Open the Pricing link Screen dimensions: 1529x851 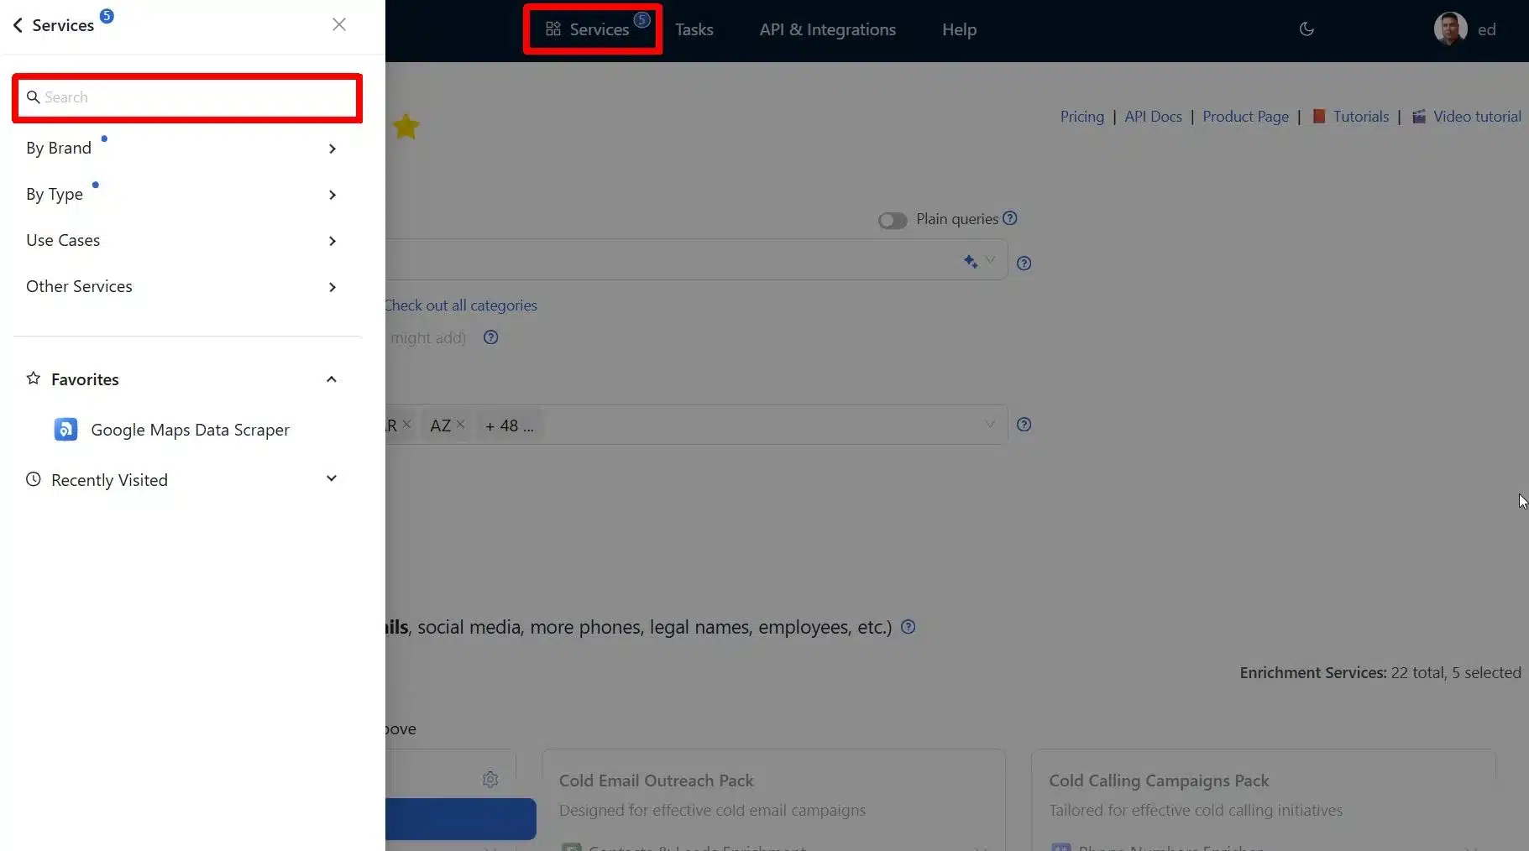point(1081,117)
